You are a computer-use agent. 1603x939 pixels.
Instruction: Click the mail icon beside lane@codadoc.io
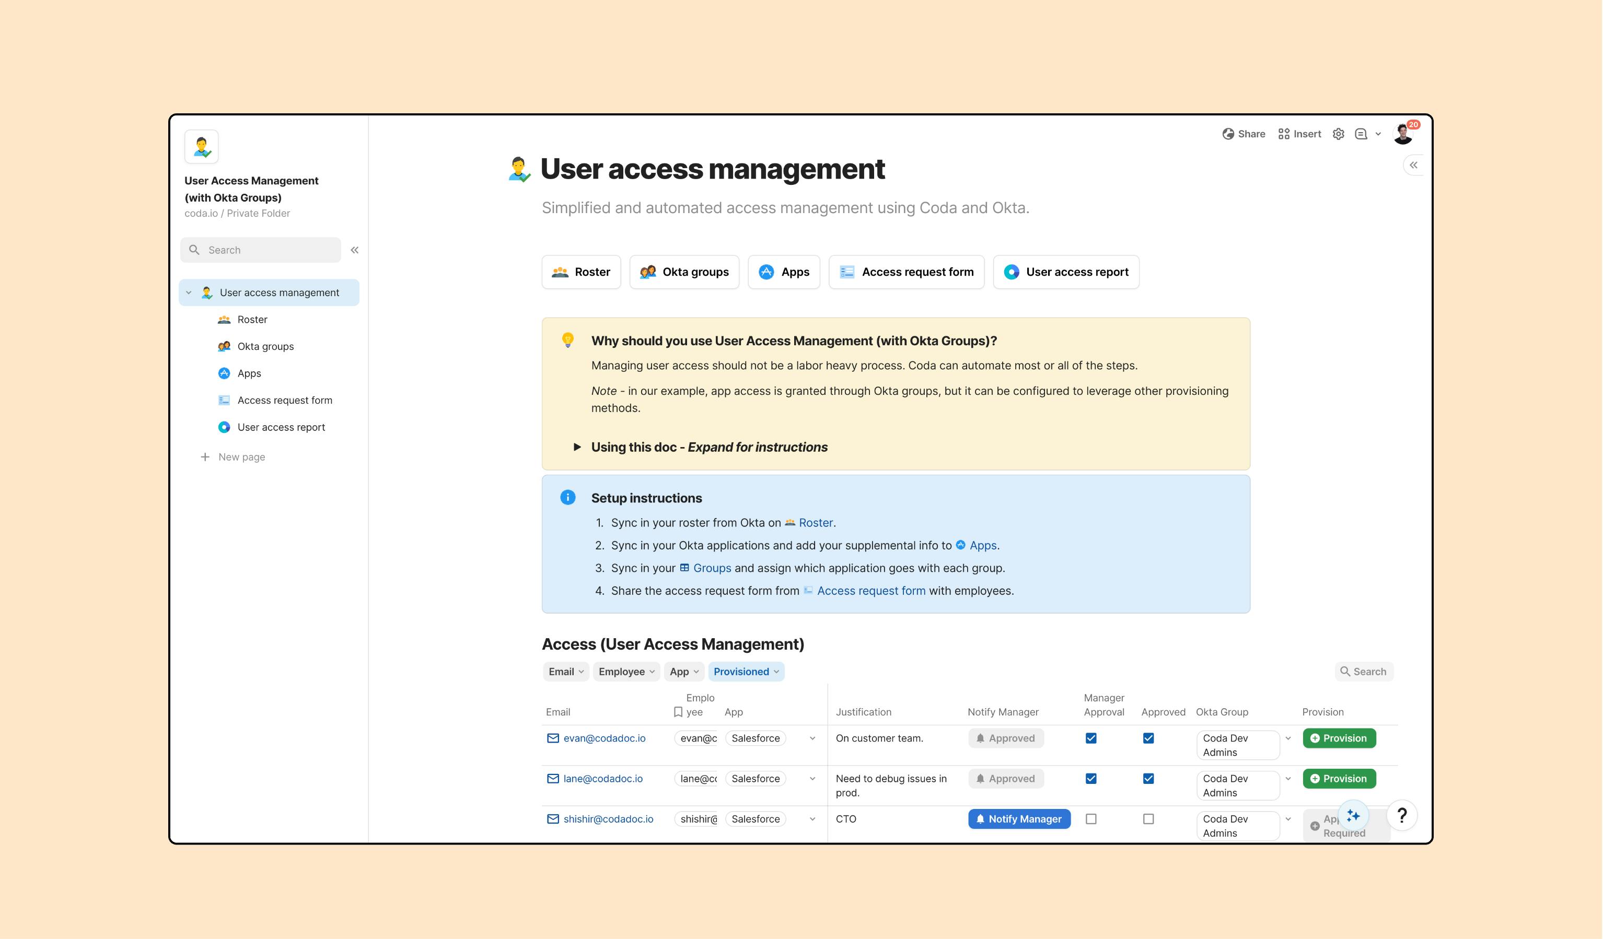(x=553, y=779)
